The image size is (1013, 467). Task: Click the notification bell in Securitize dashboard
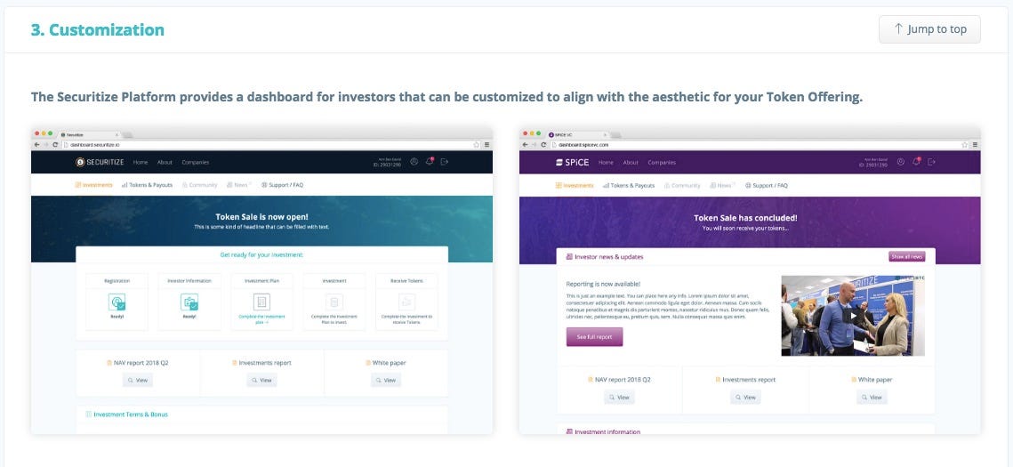point(430,162)
